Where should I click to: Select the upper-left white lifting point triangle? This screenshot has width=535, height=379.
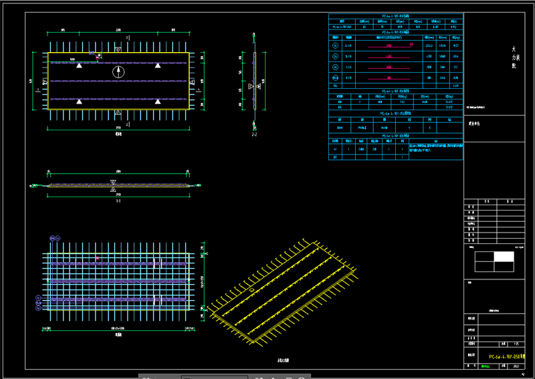pyautogui.click(x=79, y=66)
